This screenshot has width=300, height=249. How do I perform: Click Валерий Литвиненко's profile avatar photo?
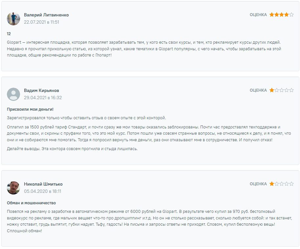(13, 19)
